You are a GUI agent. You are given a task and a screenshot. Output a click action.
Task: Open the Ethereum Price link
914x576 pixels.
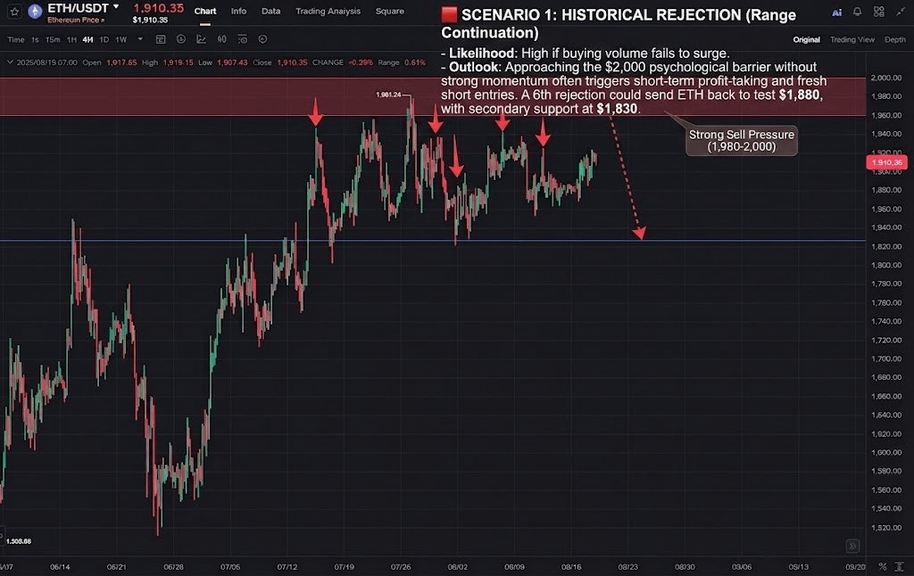click(76, 20)
